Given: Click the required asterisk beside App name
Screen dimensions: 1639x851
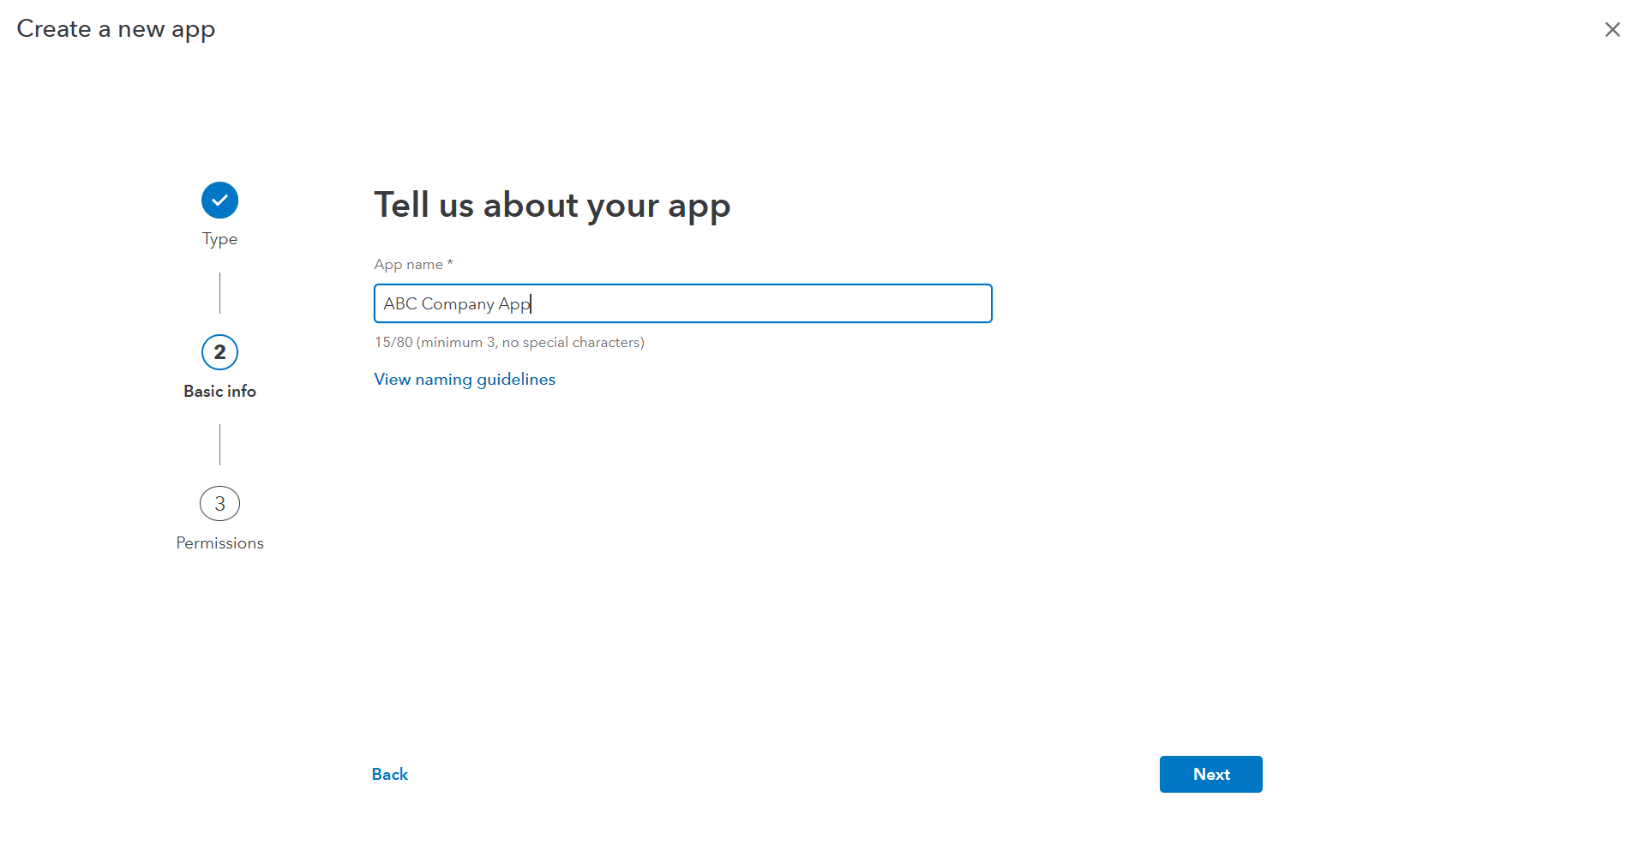Looking at the screenshot, I should pyautogui.click(x=450, y=263).
